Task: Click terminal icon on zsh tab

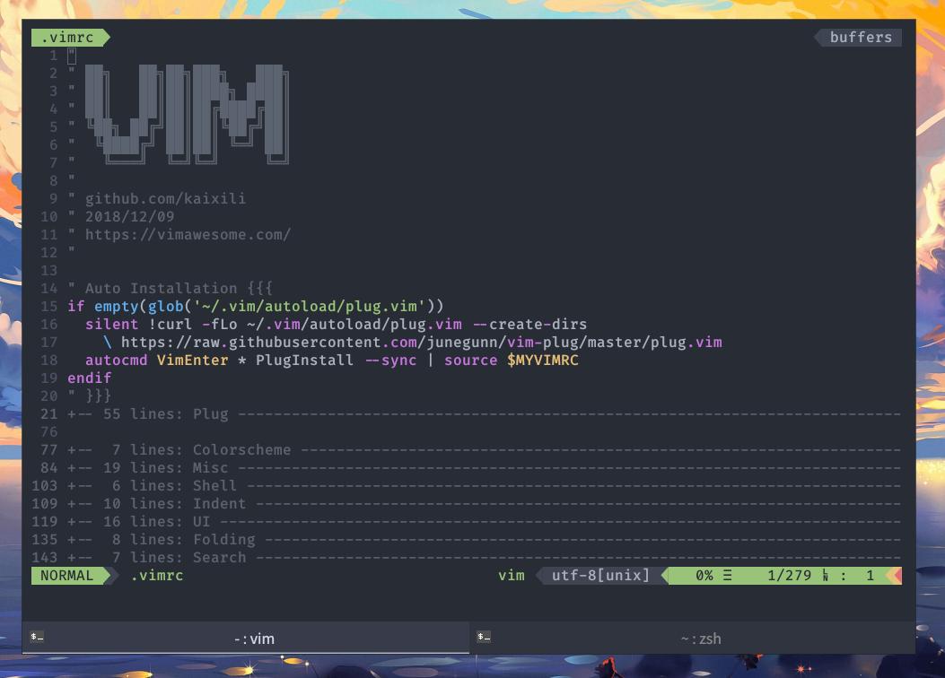Action: pos(484,637)
